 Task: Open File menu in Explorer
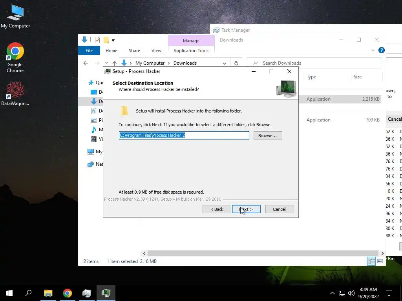pos(89,51)
